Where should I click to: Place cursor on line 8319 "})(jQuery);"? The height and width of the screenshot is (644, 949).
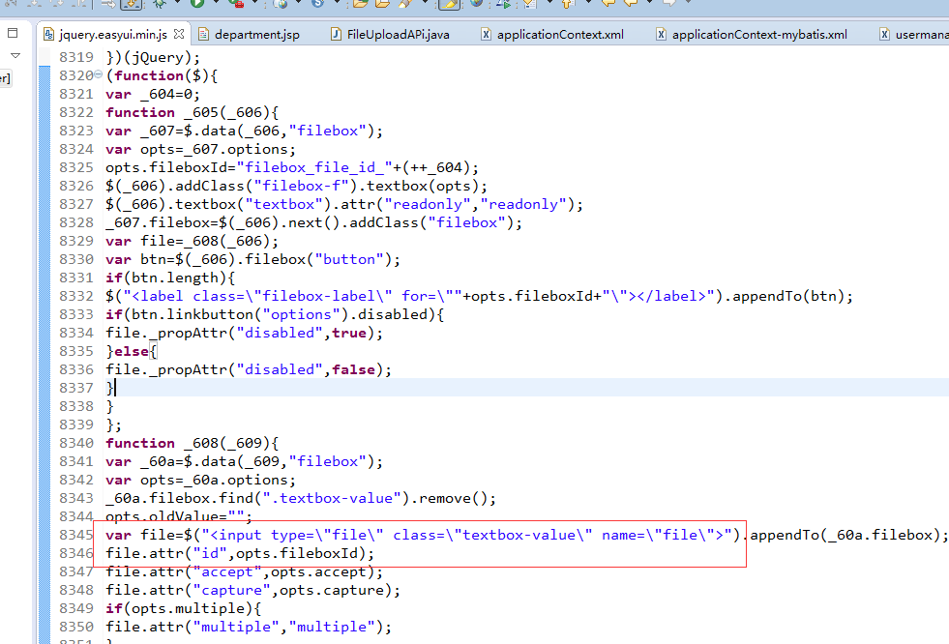point(153,57)
